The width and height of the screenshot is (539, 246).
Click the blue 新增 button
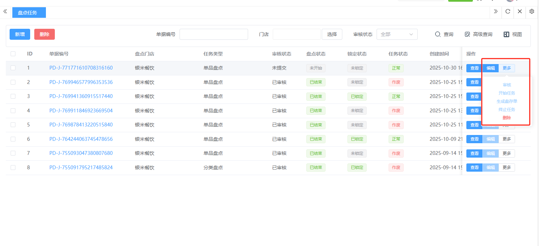tap(20, 34)
